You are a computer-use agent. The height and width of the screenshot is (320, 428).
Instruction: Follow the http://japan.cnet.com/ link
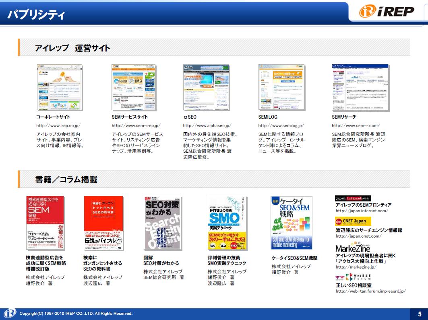[358, 236]
